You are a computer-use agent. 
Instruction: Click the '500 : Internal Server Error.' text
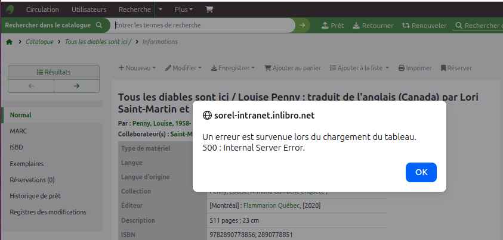click(254, 148)
